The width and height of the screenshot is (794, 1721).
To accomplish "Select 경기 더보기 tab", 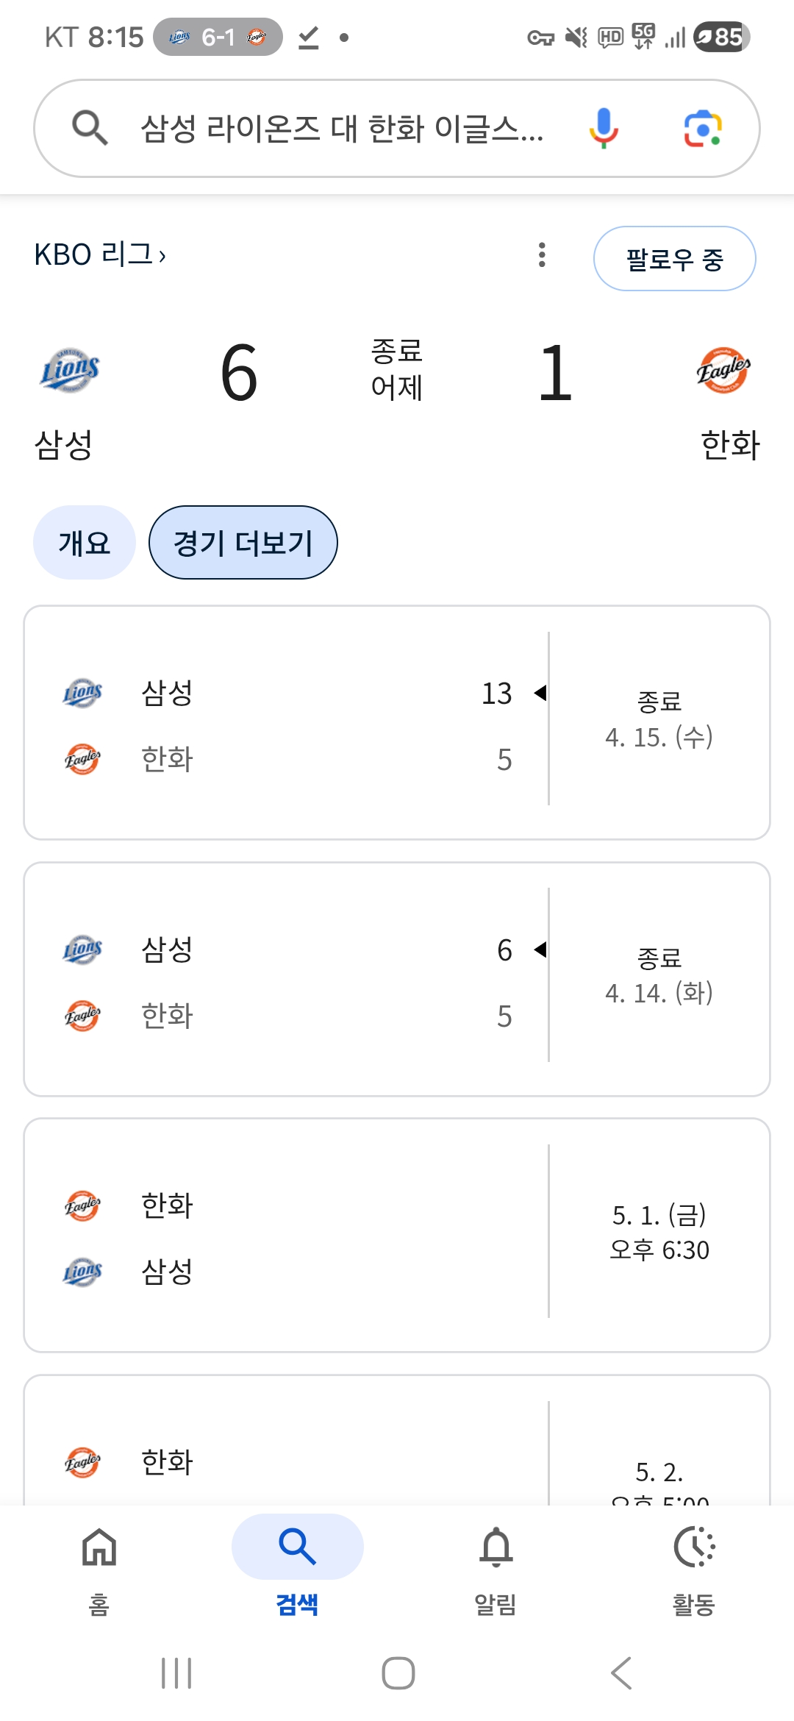I will tap(243, 543).
